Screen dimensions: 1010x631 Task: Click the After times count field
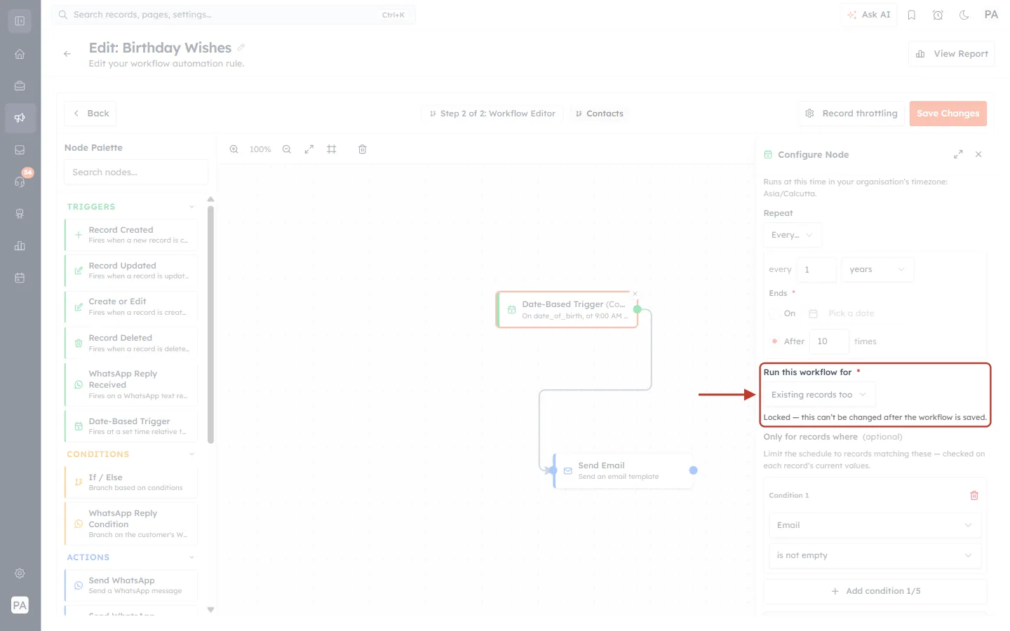point(828,341)
